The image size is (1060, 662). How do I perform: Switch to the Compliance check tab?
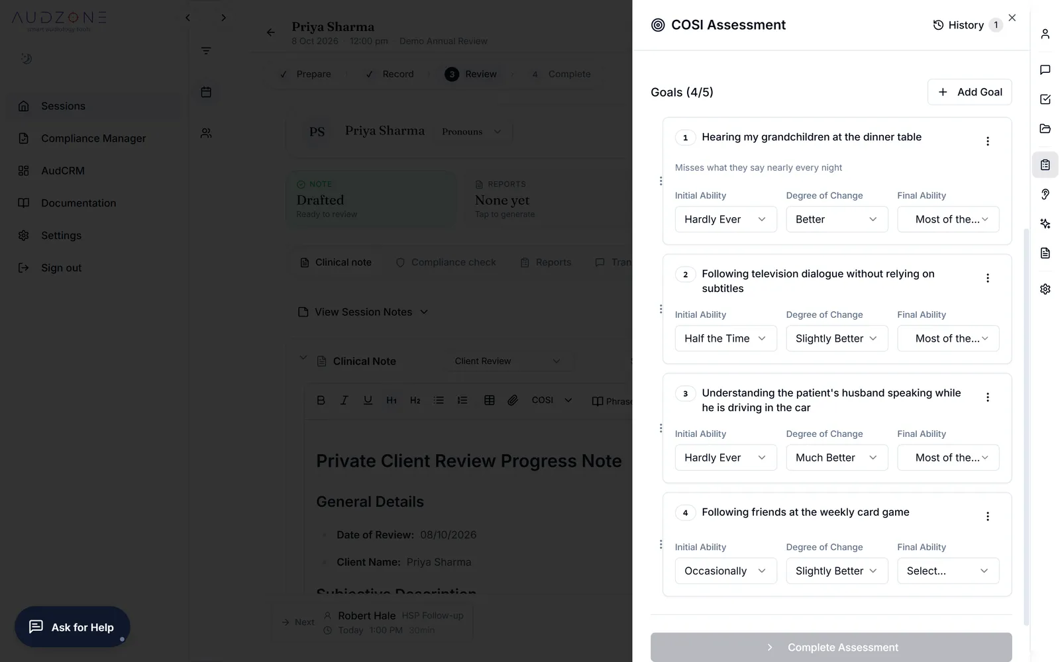[446, 262]
